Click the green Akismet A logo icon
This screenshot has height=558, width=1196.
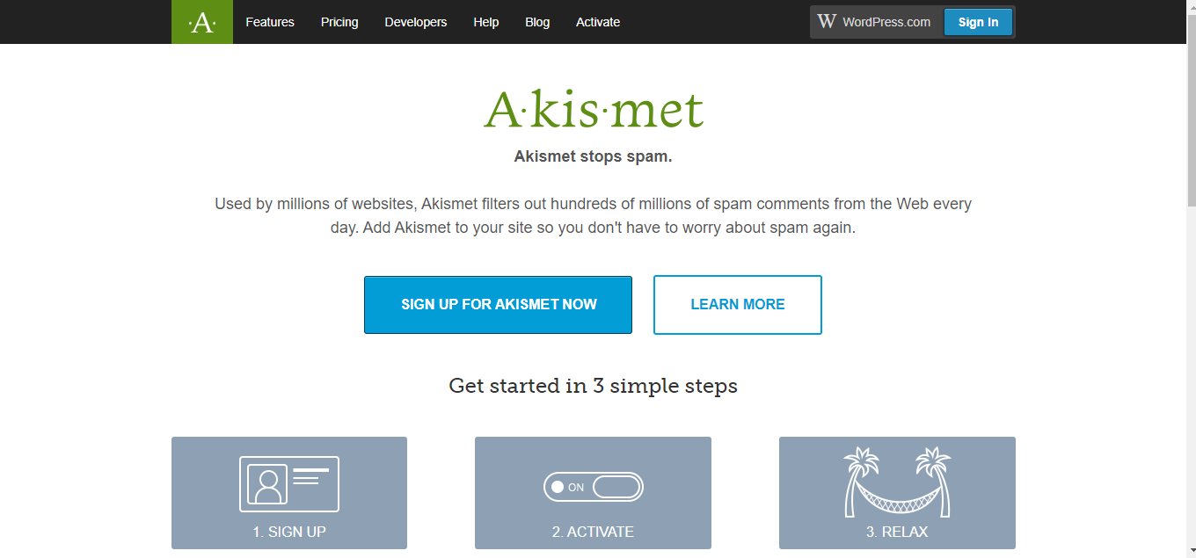(x=202, y=22)
